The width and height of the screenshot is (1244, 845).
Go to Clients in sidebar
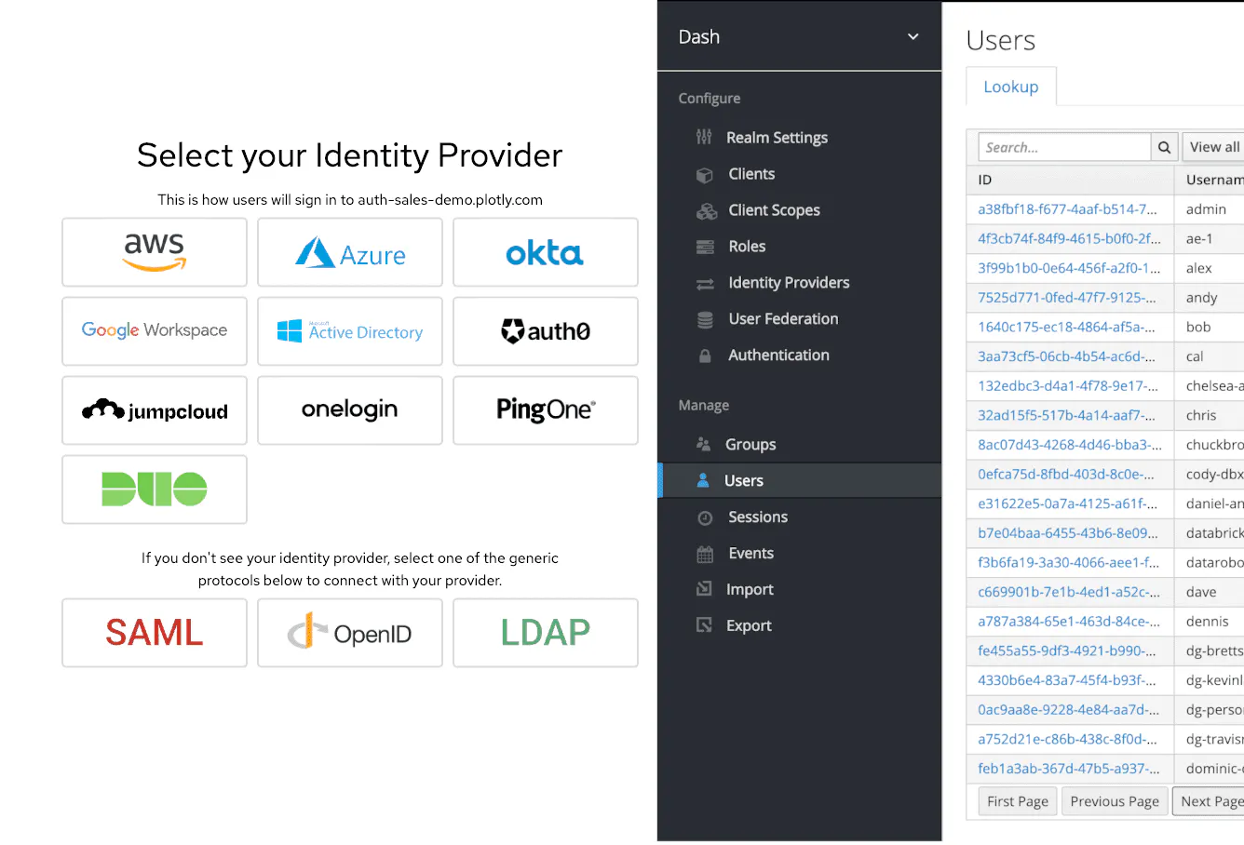click(751, 174)
